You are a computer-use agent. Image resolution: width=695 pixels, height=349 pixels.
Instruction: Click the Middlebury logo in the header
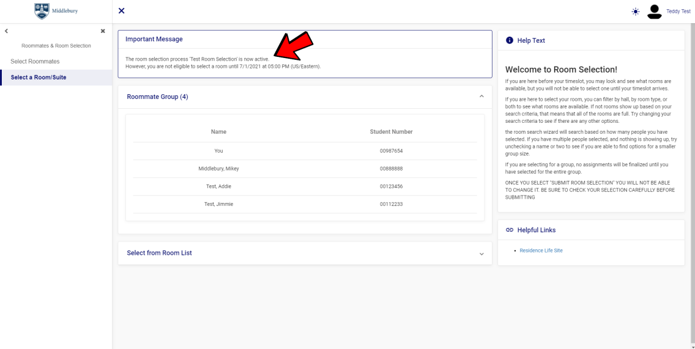[56, 11]
